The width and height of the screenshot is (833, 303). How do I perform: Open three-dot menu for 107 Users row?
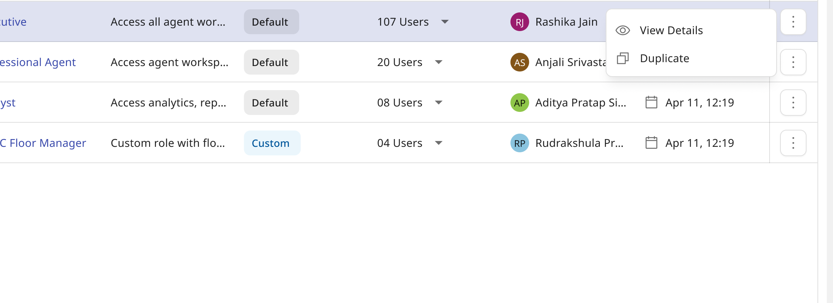click(793, 22)
